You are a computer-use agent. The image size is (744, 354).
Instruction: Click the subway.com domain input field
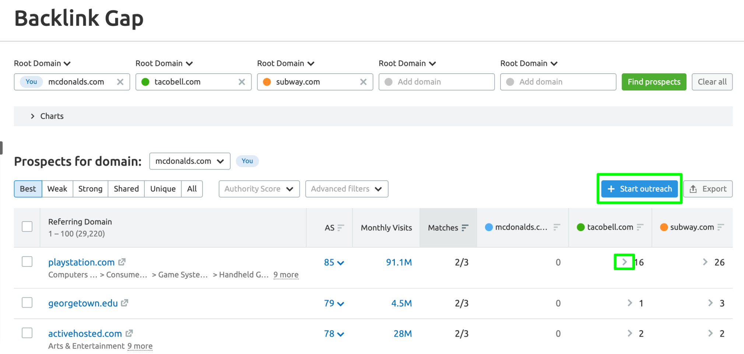tap(315, 82)
